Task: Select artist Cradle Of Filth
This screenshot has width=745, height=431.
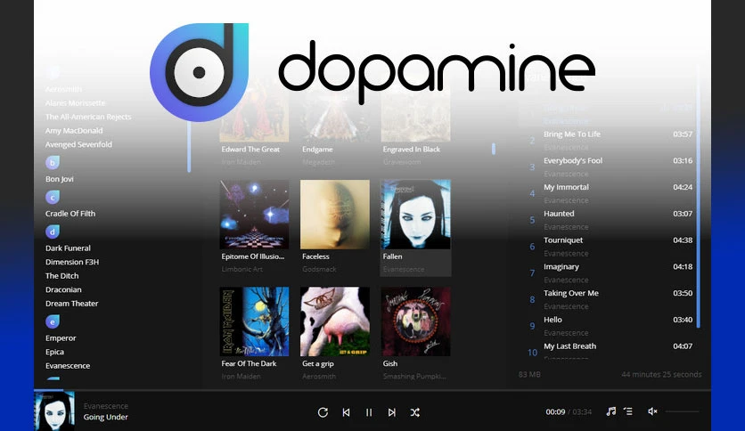Action: point(70,214)
